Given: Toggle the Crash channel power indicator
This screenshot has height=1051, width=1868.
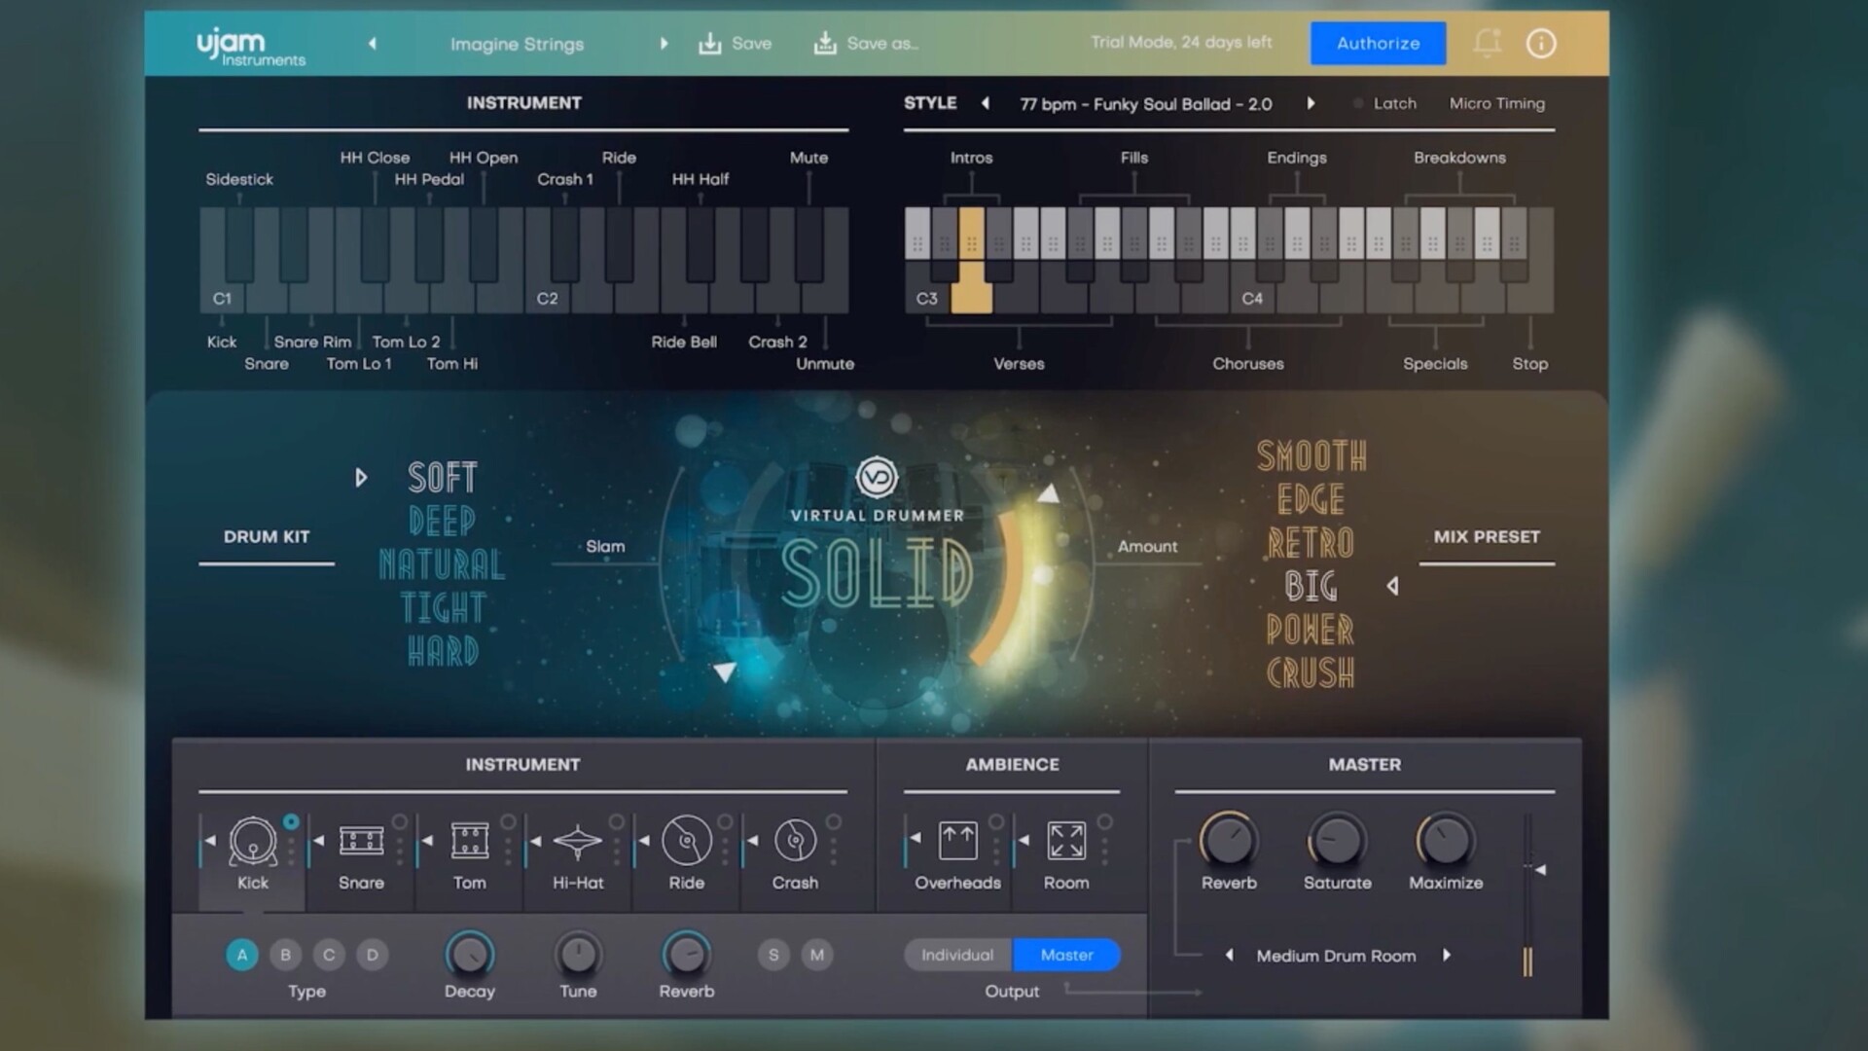Looking at the screenshot, I should coord(834,822).
